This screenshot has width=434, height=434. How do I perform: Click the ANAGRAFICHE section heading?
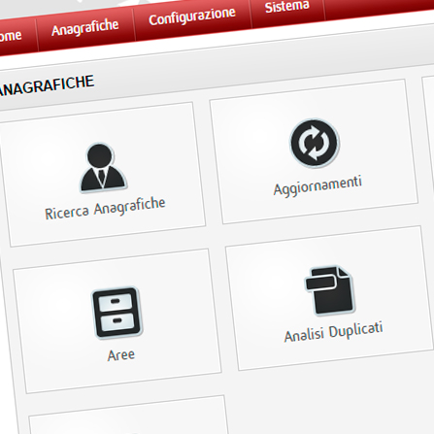[47, 85]
